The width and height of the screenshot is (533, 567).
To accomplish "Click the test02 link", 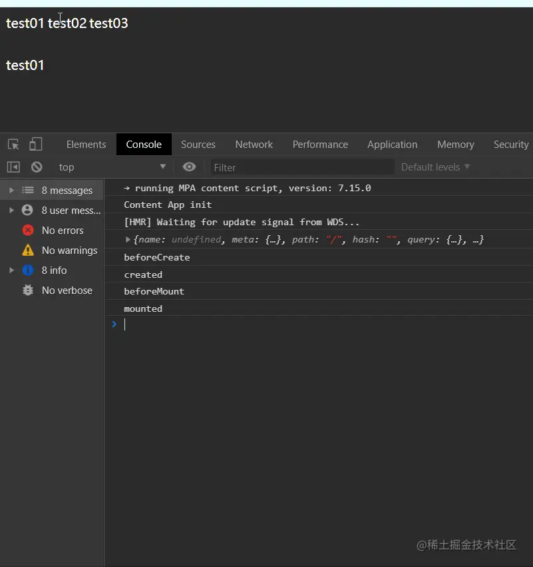I will 67,23.
